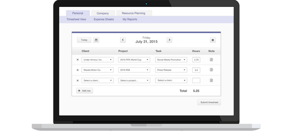292x134 pixels.
Task: Switch to the Resource Planning tab
Action: click(x=134, y=13)
